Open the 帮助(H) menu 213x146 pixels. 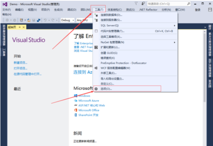pyautogui.click(x=7, y=14)
